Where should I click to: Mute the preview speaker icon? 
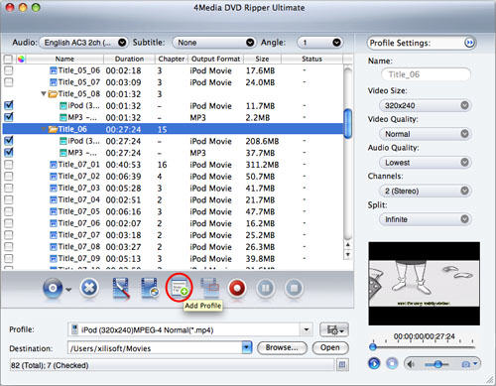pyautogui.click(x=412, y=364)
